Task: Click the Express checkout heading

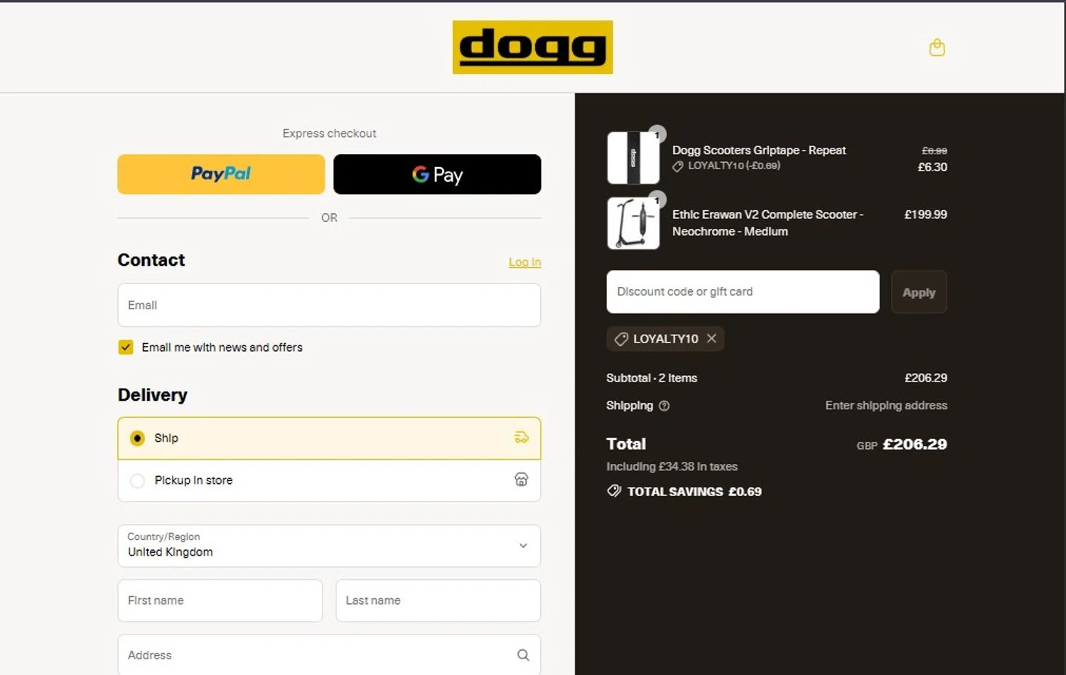Action: point(329,134)
